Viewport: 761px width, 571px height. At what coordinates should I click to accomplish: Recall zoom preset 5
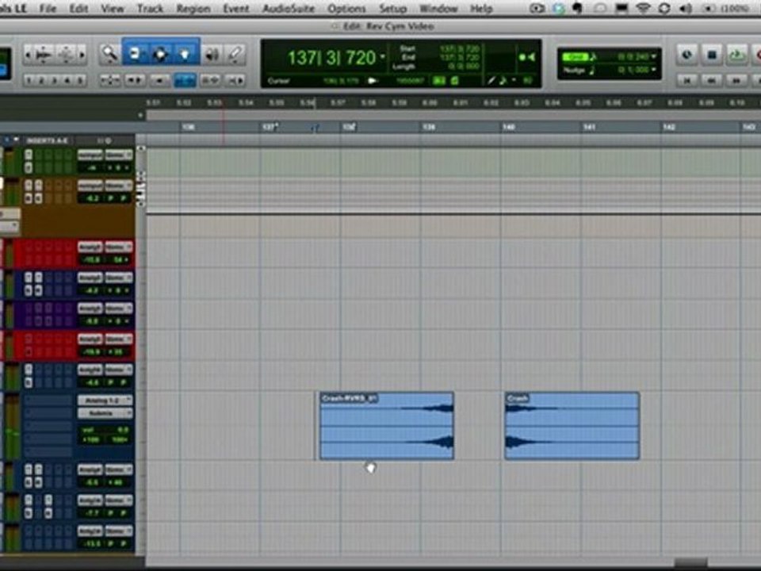click(x=80, y=80)
